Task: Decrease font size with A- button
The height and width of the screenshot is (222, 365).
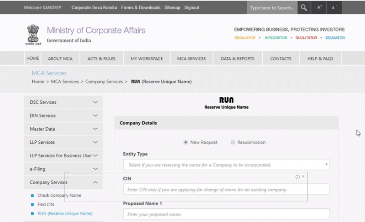Action: click(x=334, y=7)
